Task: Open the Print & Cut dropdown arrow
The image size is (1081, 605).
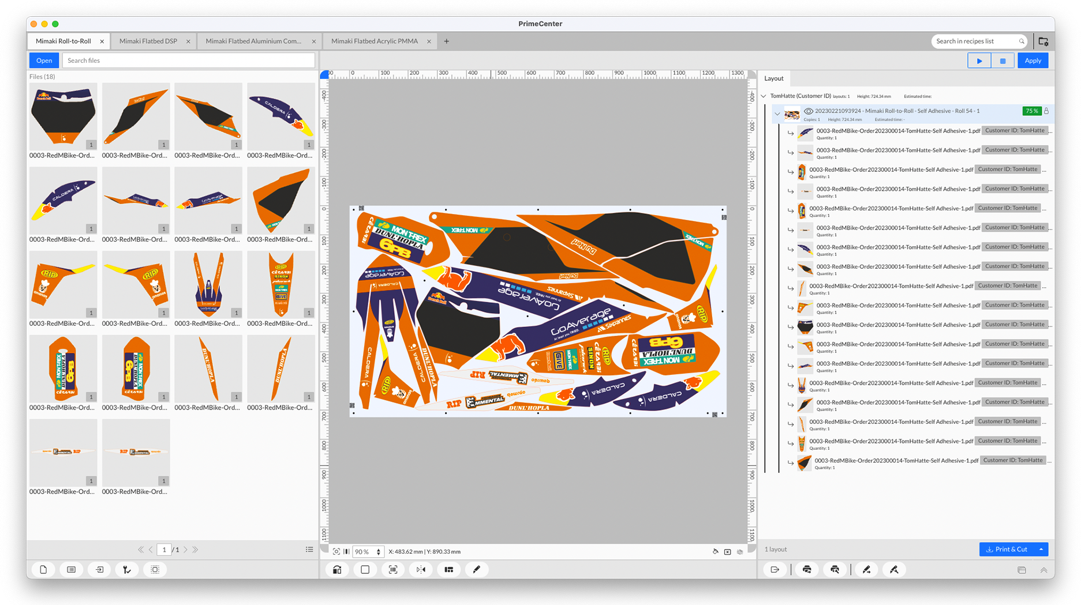Action: [x=1041, y=549]
